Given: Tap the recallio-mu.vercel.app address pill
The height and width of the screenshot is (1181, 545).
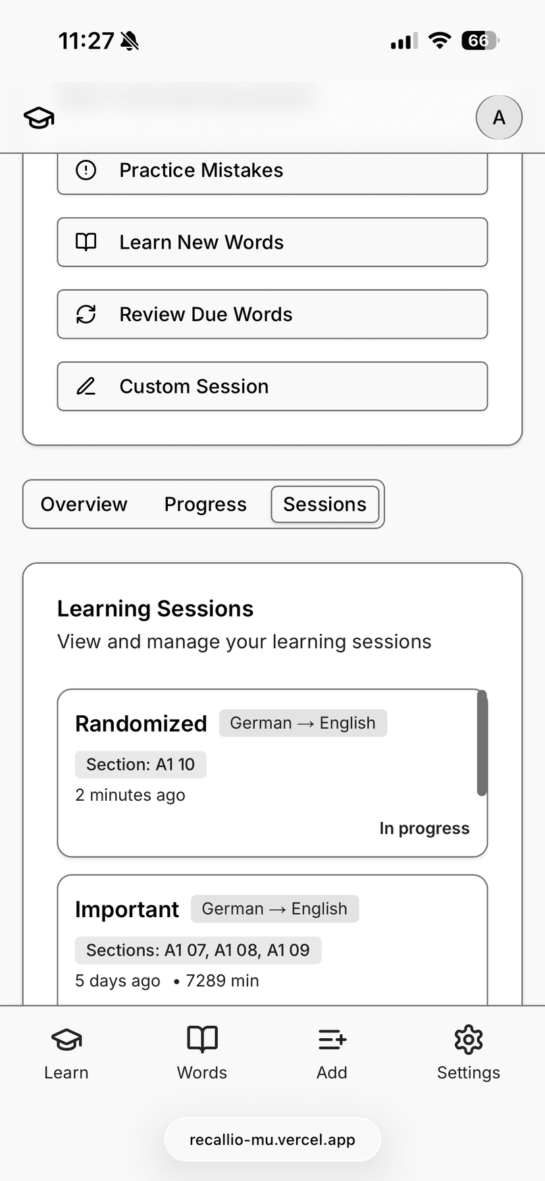Looking at the screenshot, I should 272,1140.
